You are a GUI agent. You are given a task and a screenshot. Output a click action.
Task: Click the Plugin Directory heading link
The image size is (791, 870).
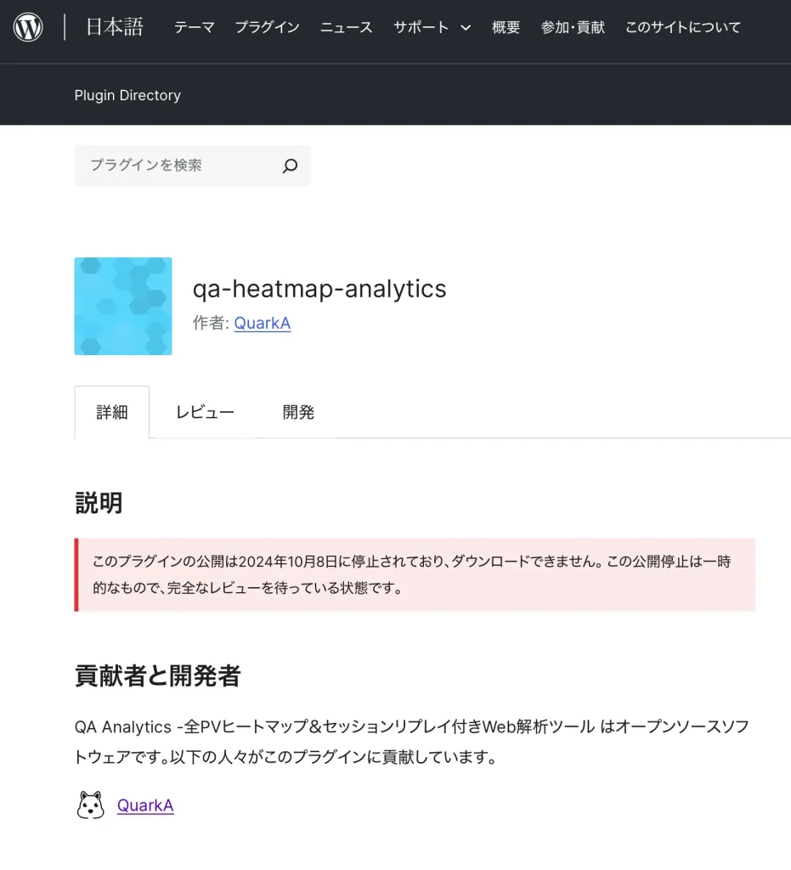click(x=127, y=95)
